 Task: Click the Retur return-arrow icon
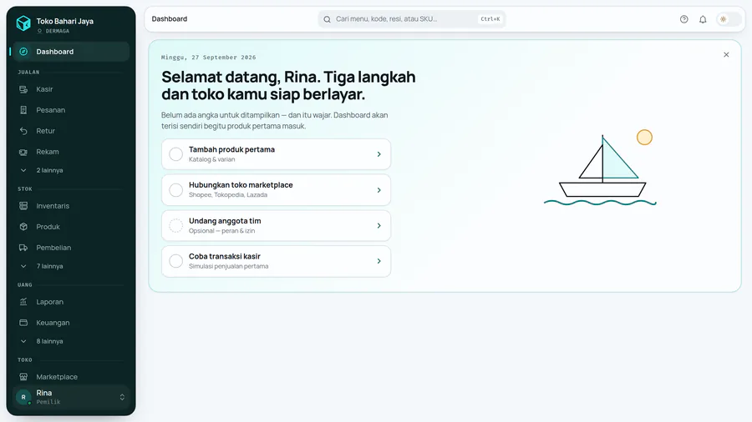(x=23, y=131)
